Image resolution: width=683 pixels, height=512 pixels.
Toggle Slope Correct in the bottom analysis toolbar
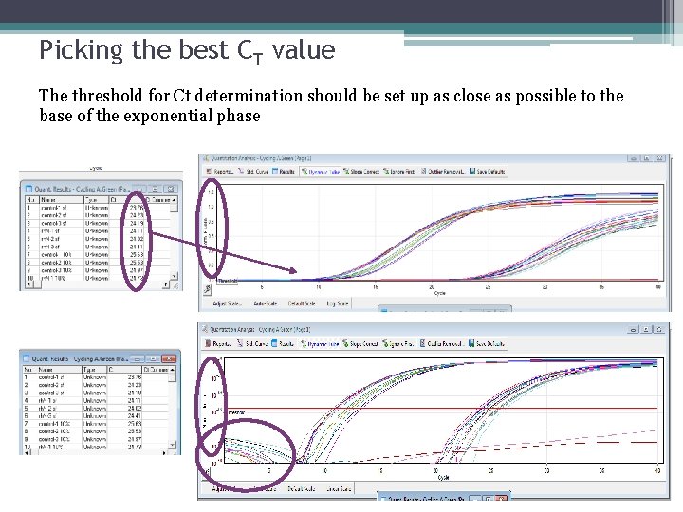[360, 343]
